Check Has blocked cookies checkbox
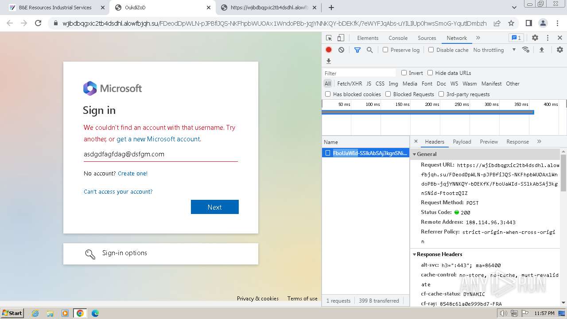The image size is (567, 319). point(328,94)
